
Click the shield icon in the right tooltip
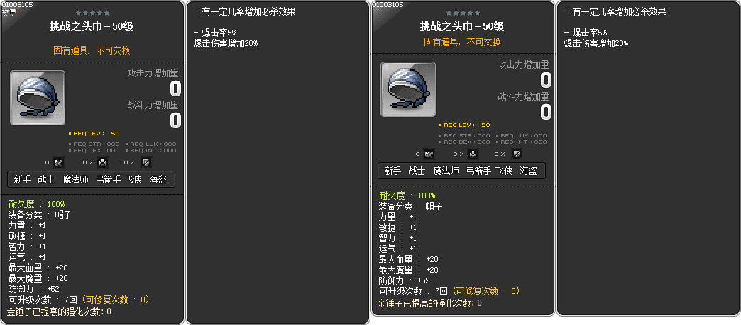coord(517,154)
